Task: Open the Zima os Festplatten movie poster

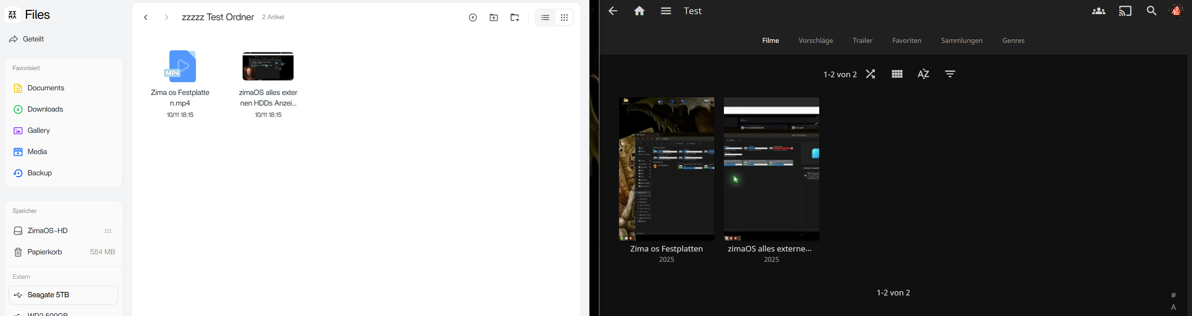Action: (666, 169)
